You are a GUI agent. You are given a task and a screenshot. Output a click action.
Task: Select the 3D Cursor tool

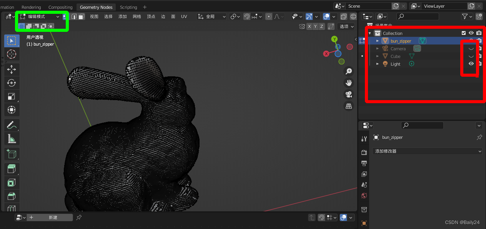pos(12,54)
